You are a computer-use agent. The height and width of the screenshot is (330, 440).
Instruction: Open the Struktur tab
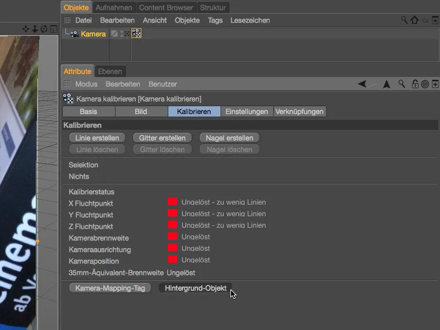click(x=213, y=8)
